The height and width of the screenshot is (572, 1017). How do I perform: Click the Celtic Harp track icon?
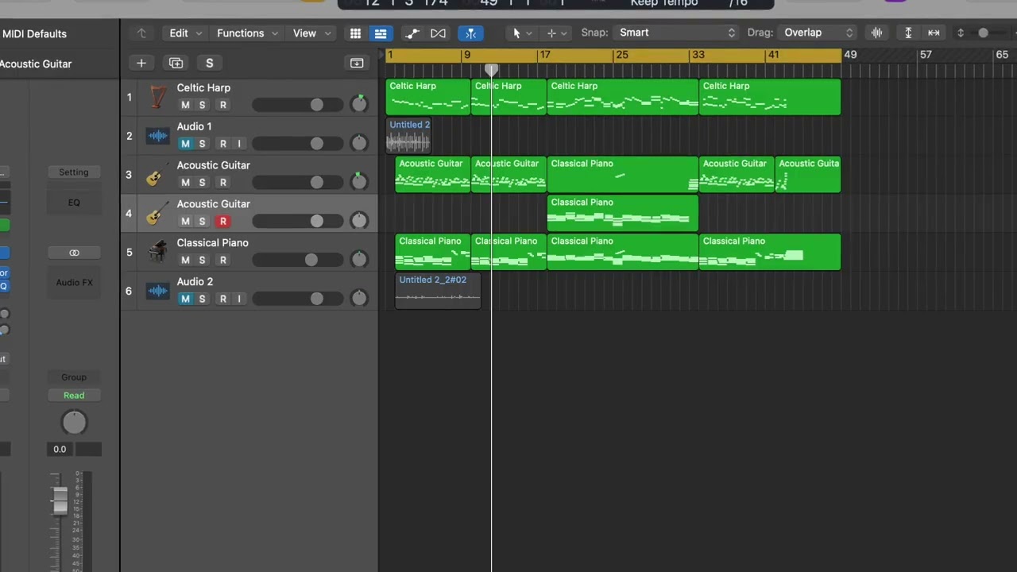pos(157,98)
